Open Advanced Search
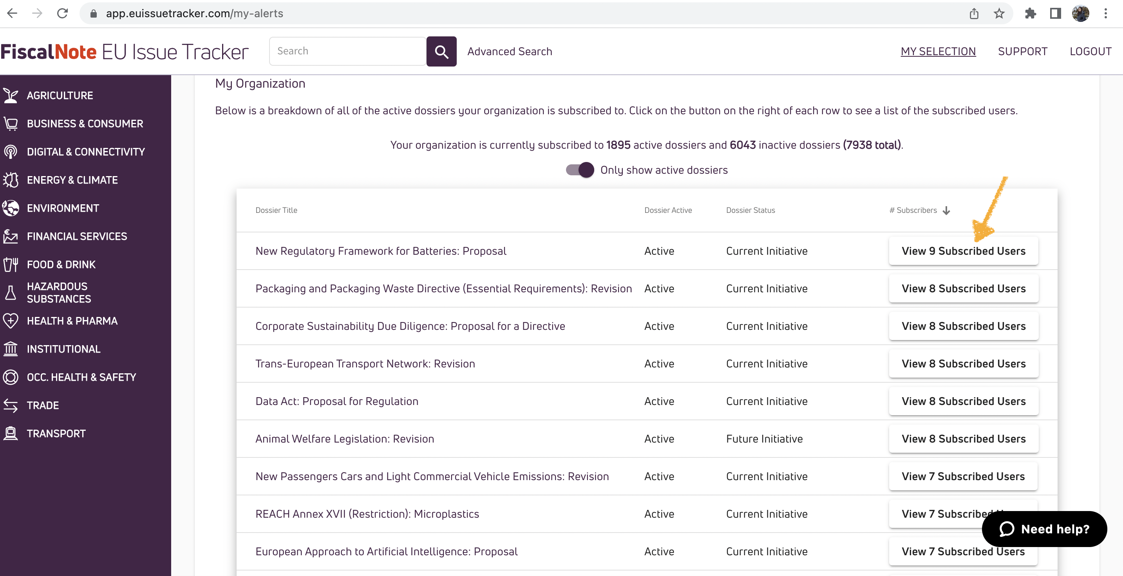 (510, 51)
